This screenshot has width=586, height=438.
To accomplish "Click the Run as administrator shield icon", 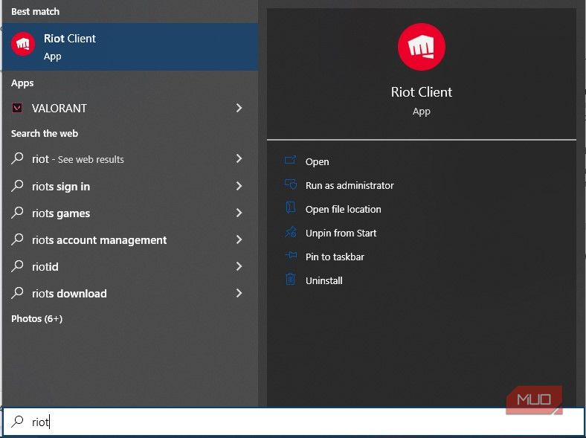I will click(290, 184).
